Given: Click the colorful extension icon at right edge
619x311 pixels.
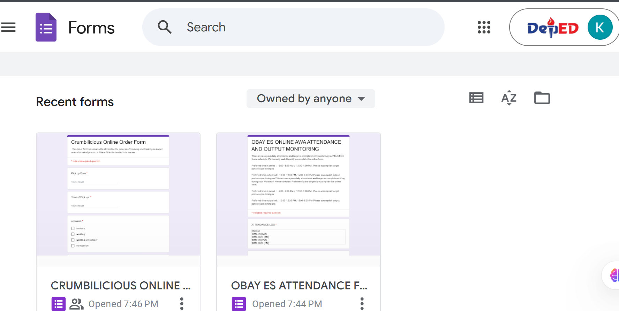Looking at the screenshot, I should 614,275.
